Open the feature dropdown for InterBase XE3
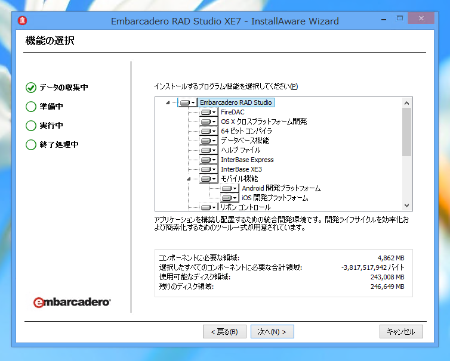Screen dimensions: 450x361 (208, 169)
